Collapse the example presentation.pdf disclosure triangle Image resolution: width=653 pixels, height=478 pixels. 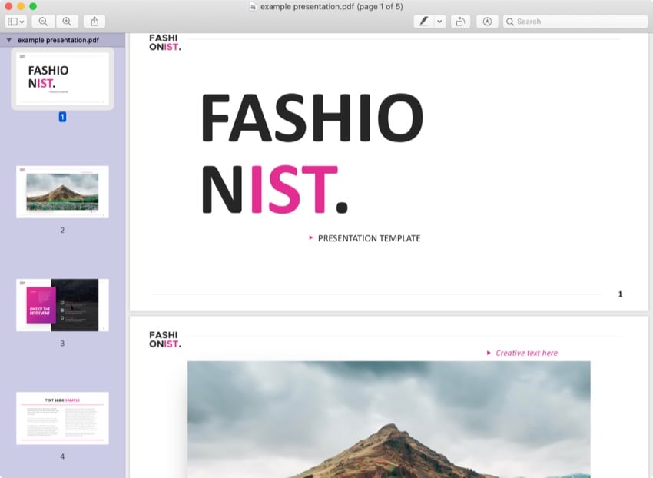click(8, 39)
